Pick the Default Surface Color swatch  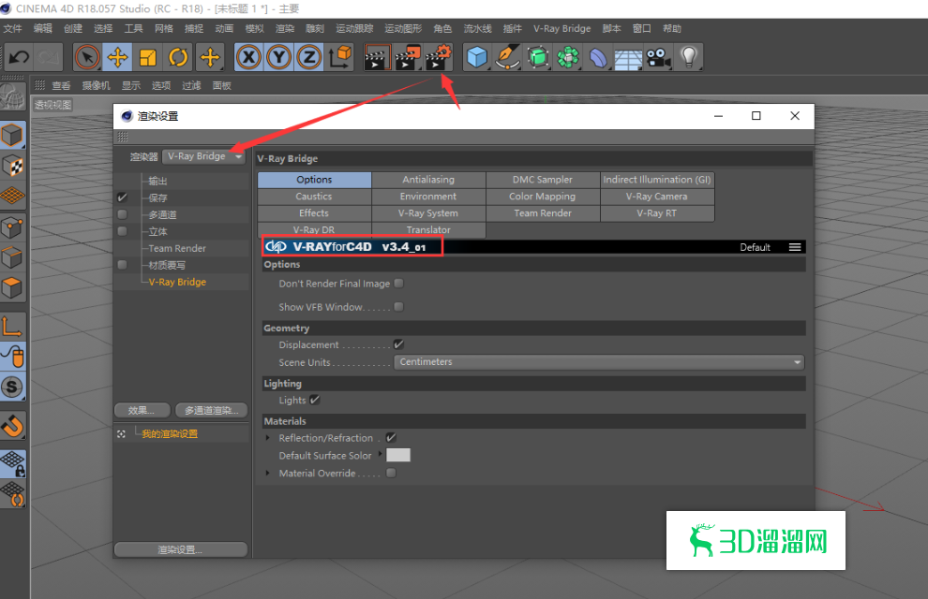(x=398, y=456)
